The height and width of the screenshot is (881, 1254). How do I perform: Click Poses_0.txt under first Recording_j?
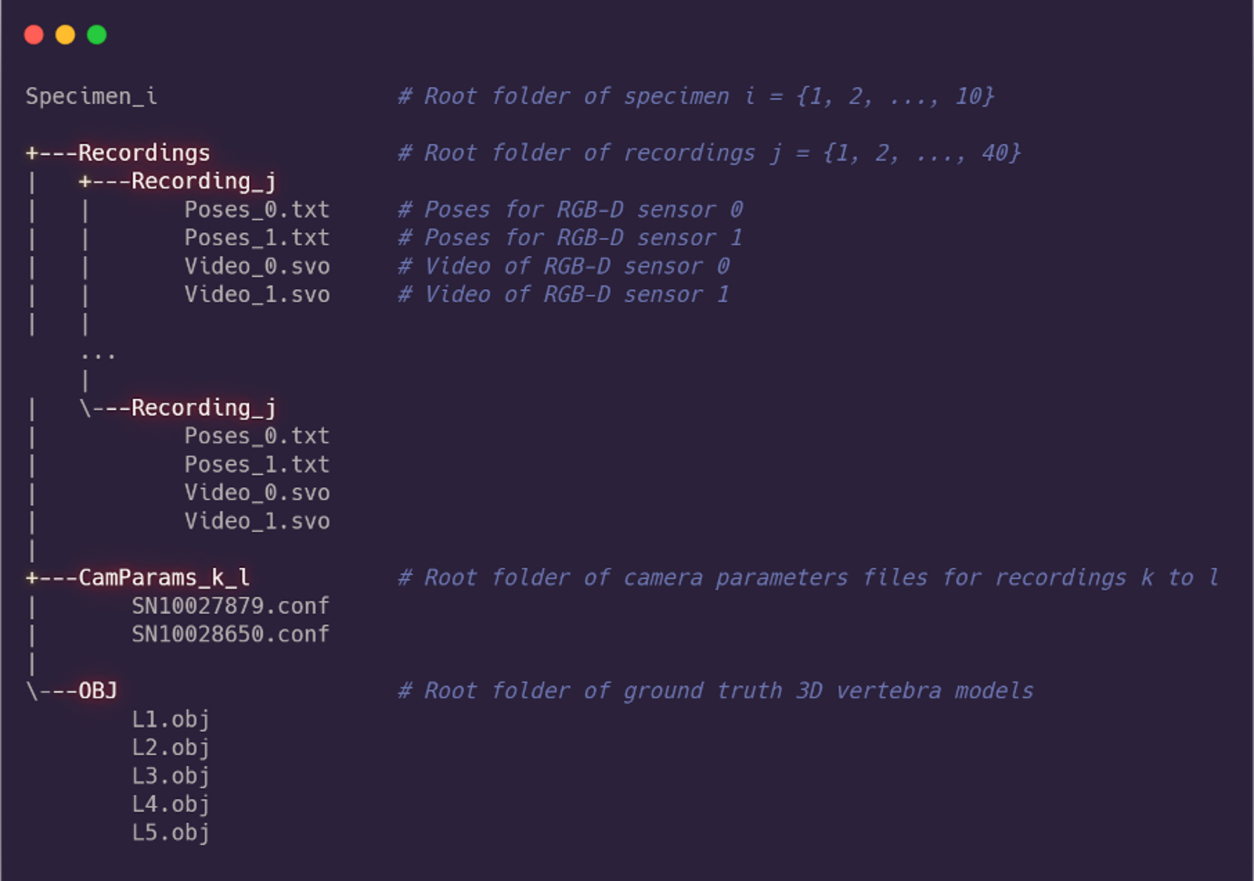(257, 209)
